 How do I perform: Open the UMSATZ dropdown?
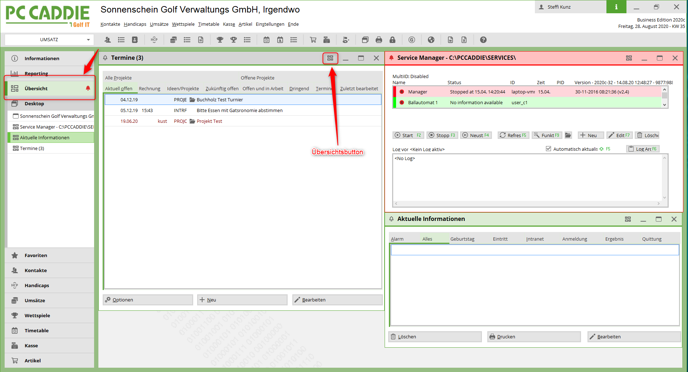[x=49, y=40]
